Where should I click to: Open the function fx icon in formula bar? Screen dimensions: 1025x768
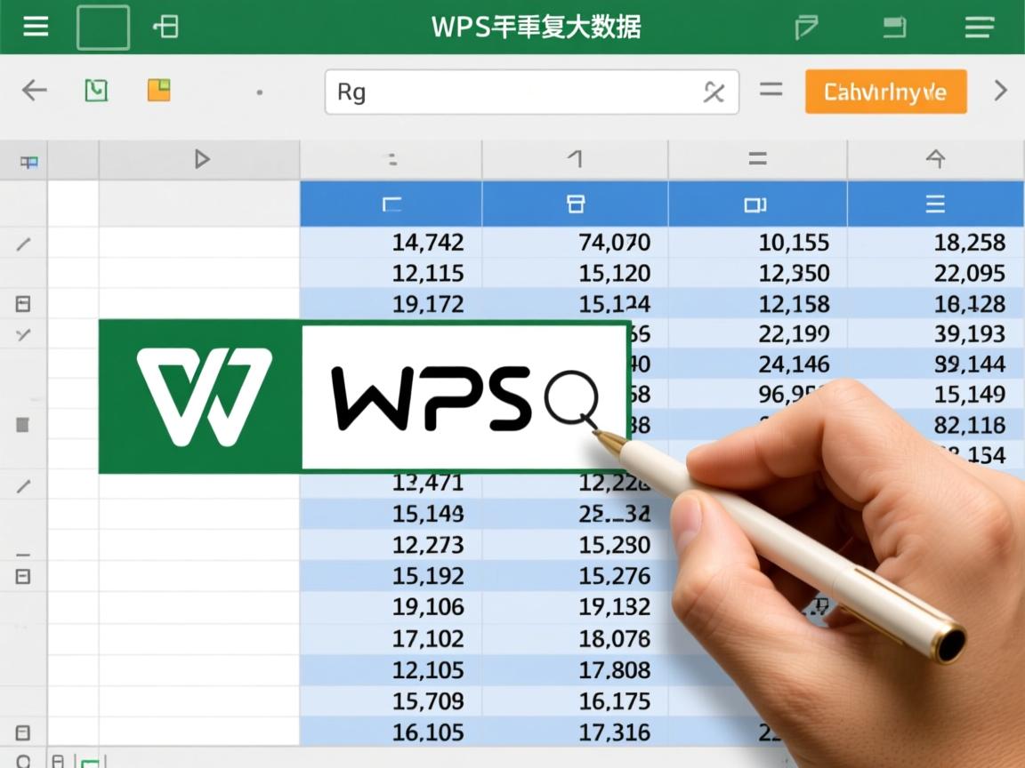click(x=714, y=92)
